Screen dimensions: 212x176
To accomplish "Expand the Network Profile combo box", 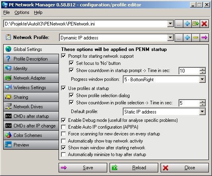I will pyautogui.click(x=171, y=37).
